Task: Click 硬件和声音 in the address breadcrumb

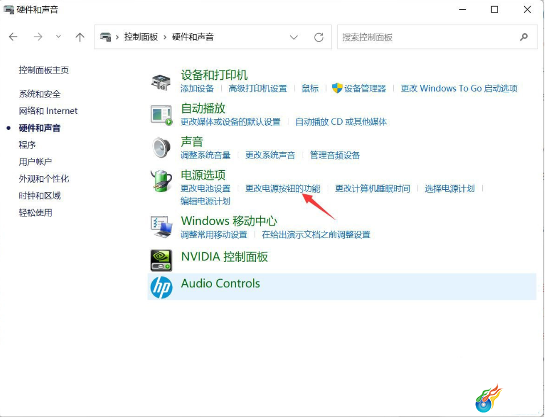Action: pos(193,37)
